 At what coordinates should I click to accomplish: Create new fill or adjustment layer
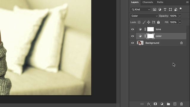[x=162, y=104]
